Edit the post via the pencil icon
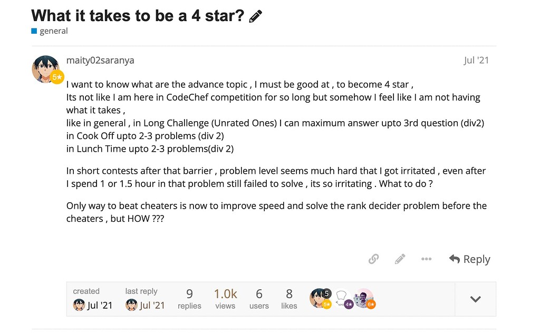This screenshot has width=540, height=334. [400, 259]
